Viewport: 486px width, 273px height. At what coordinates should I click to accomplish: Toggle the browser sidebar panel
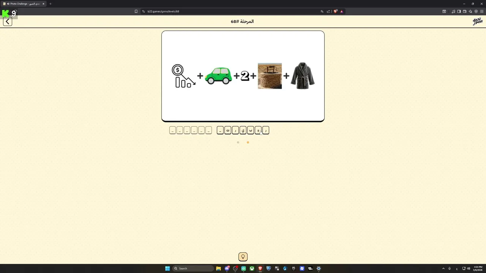point(459,11)
